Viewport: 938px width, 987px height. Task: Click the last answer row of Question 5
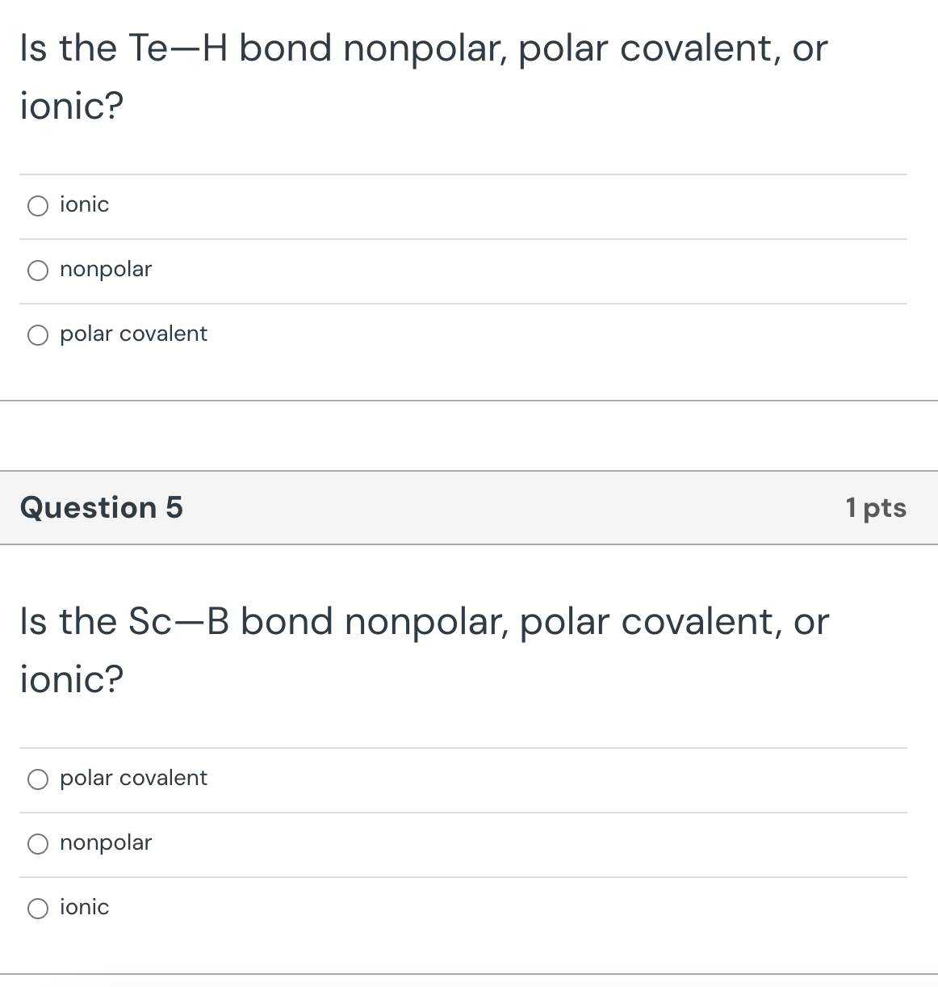pos(323,908)
